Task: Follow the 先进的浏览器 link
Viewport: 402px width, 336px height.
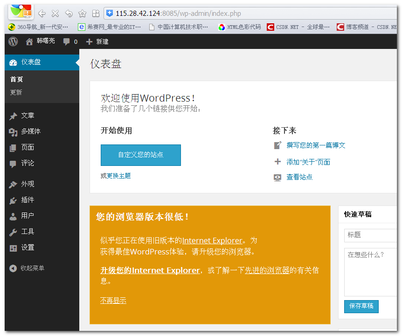Action: [x=267, y=270]
